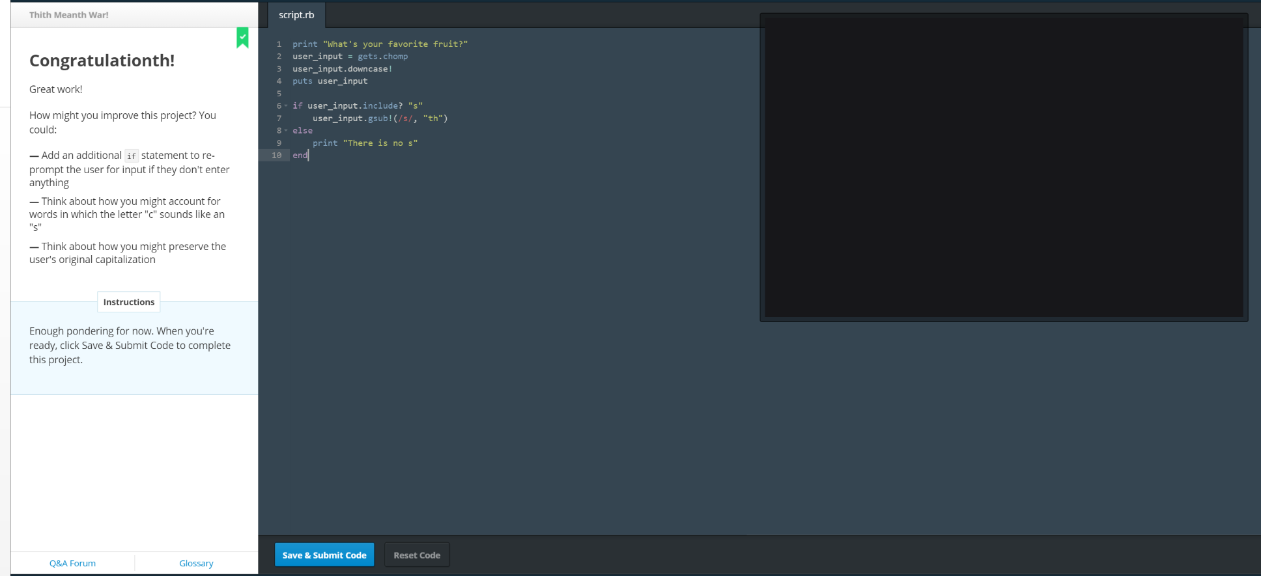This screenshot has width=1261, height=576.
Task: Switch to the script.rb tab
Action: point(296,15)
